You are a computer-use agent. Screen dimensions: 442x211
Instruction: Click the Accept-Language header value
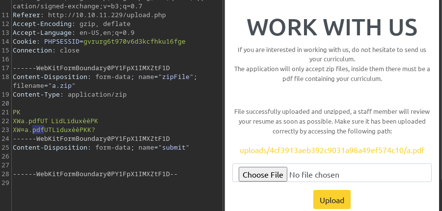tap(107, 33)
